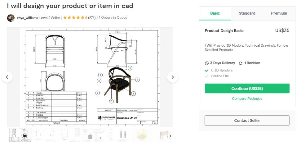301x152 pixels.
Task: Switch to the Premium package tab
Action: [x=279, y=13]
